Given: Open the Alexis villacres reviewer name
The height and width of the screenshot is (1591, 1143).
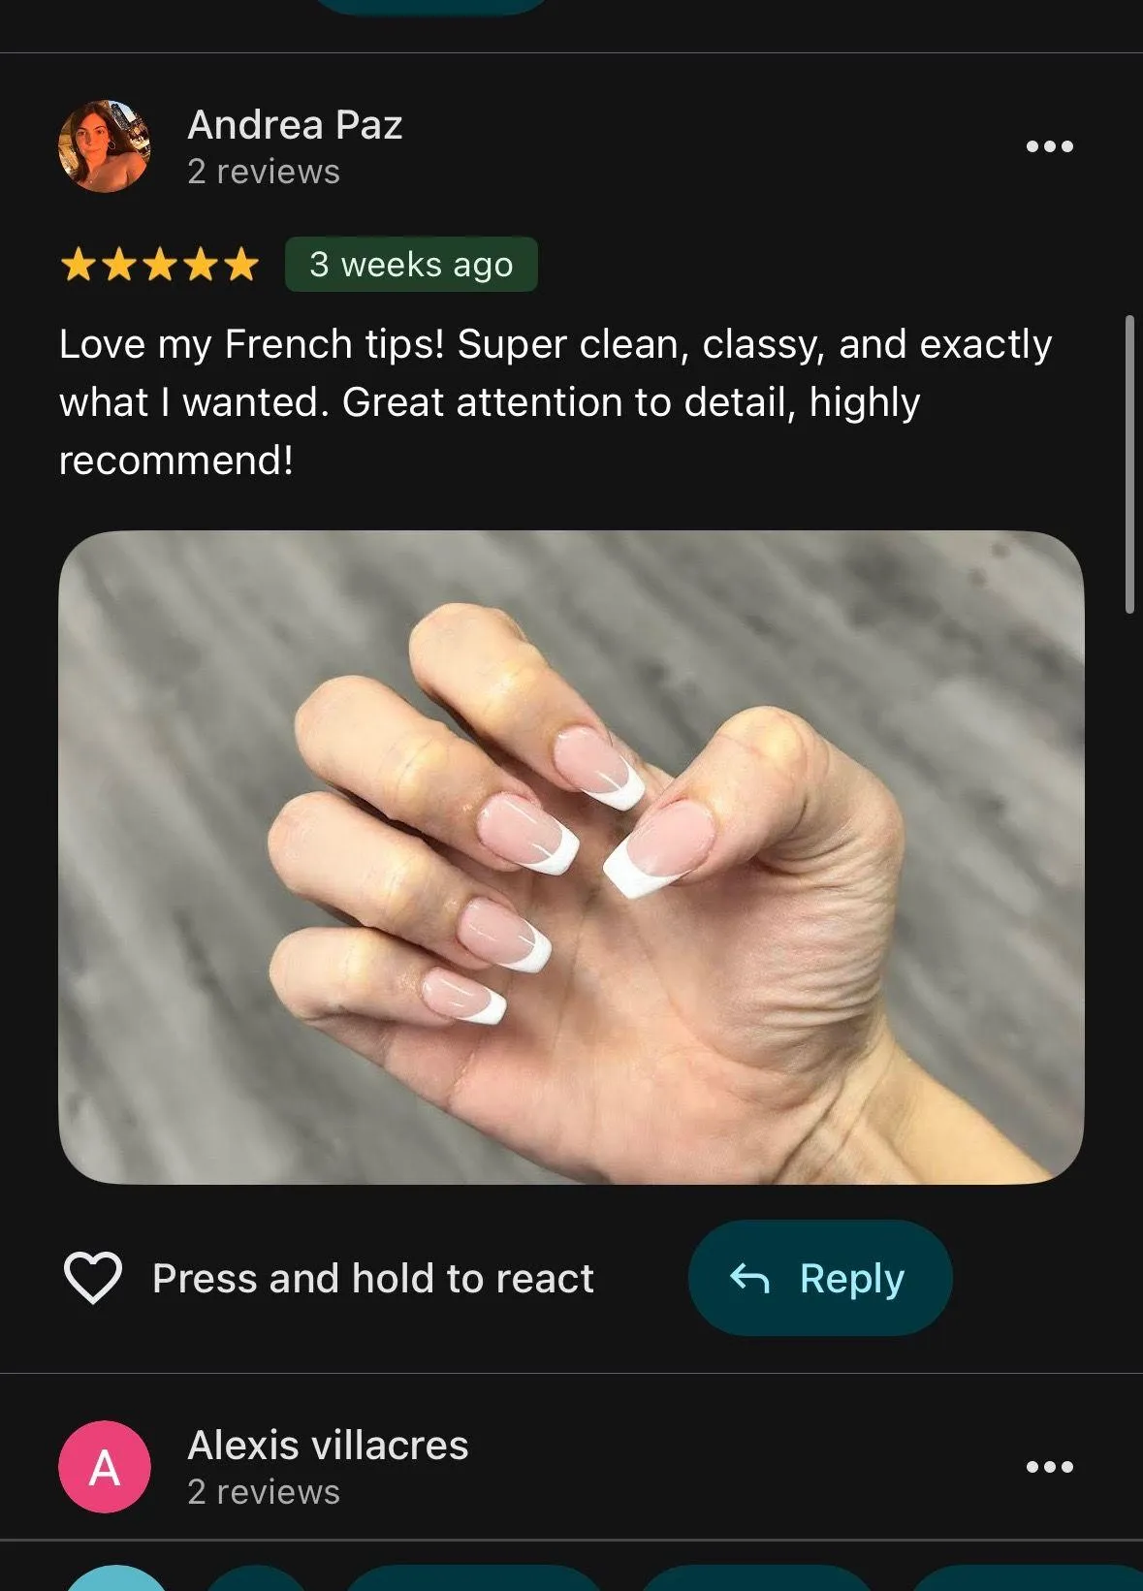Looking at the screenshot, I should (328, 1445).
